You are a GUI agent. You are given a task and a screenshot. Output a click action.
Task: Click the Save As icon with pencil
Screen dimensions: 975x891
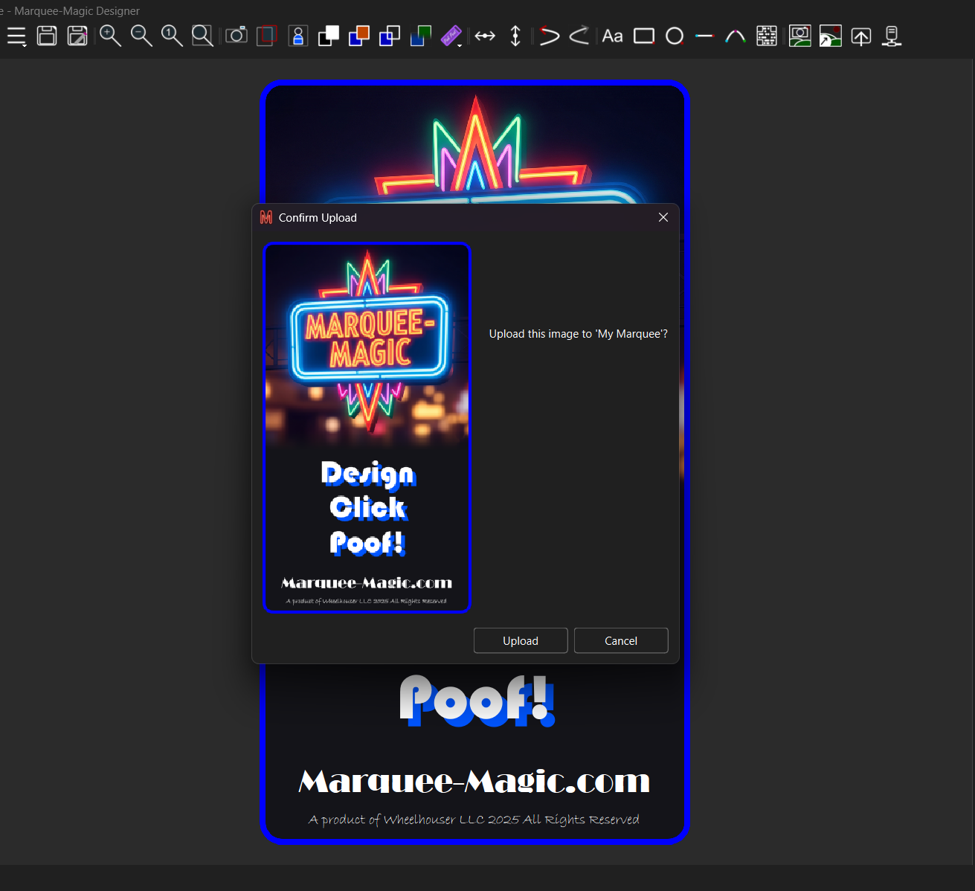coord(77,36)
